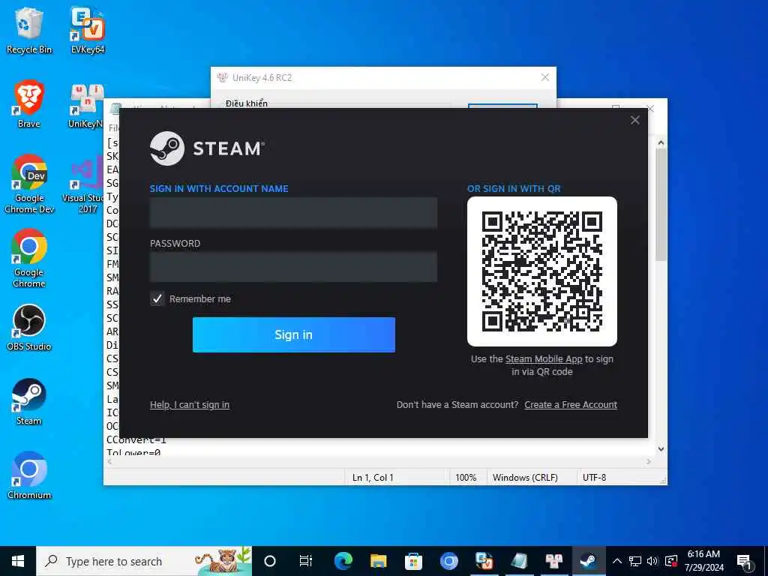Click Notepad vertical scrollbar up arrow

coord(661,143)
